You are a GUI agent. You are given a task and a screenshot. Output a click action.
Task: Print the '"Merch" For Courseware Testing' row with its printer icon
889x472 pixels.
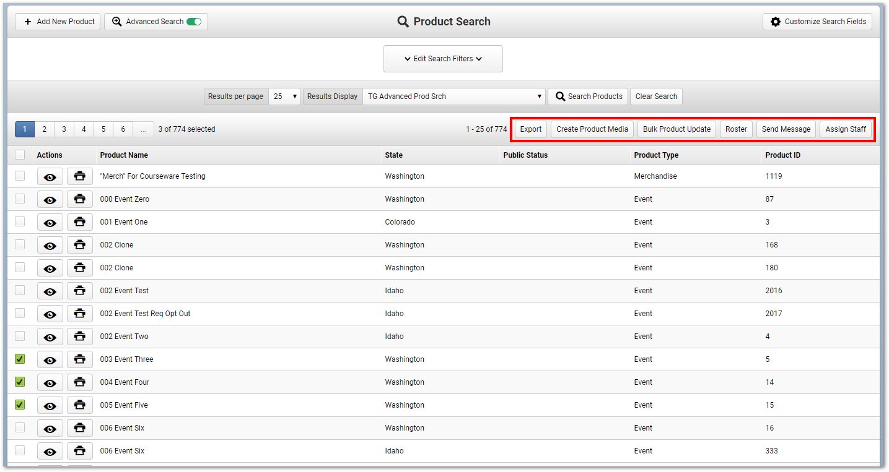click(80, 177)
